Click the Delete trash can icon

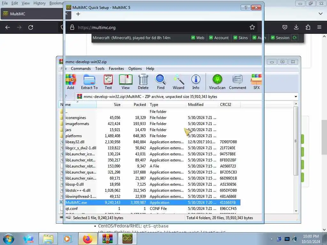143,82
